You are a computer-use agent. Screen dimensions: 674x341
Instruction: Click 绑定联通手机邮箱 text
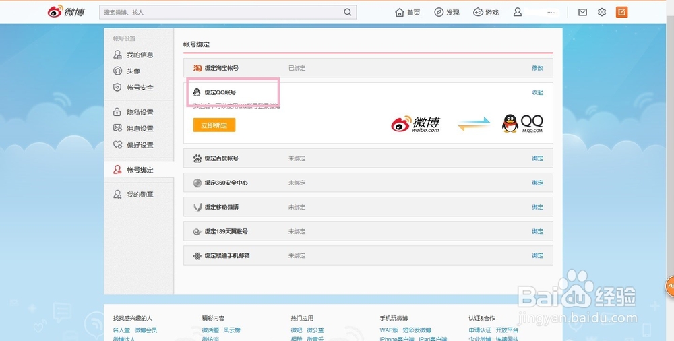pos(227,256)
